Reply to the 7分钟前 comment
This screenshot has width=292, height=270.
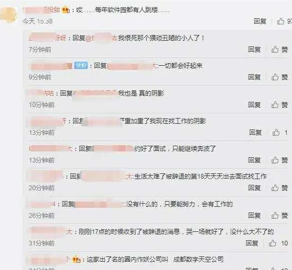coord(254,50)
